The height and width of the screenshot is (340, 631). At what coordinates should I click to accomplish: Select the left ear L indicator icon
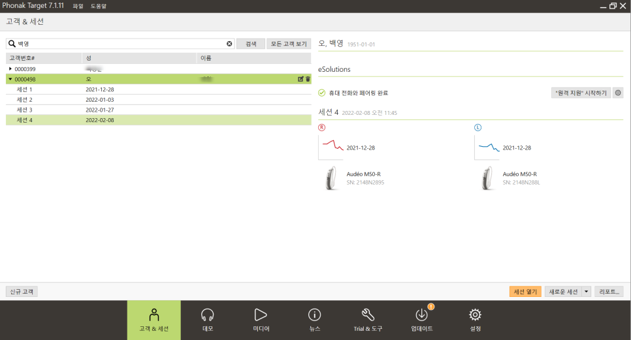pos(477,127)
